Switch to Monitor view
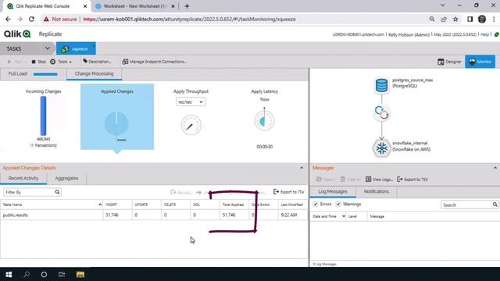500x281 pixels. pyautogui.click(x=480, y=62)
